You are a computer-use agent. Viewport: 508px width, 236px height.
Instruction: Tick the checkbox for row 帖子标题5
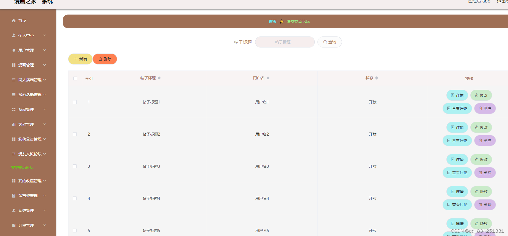75,231
